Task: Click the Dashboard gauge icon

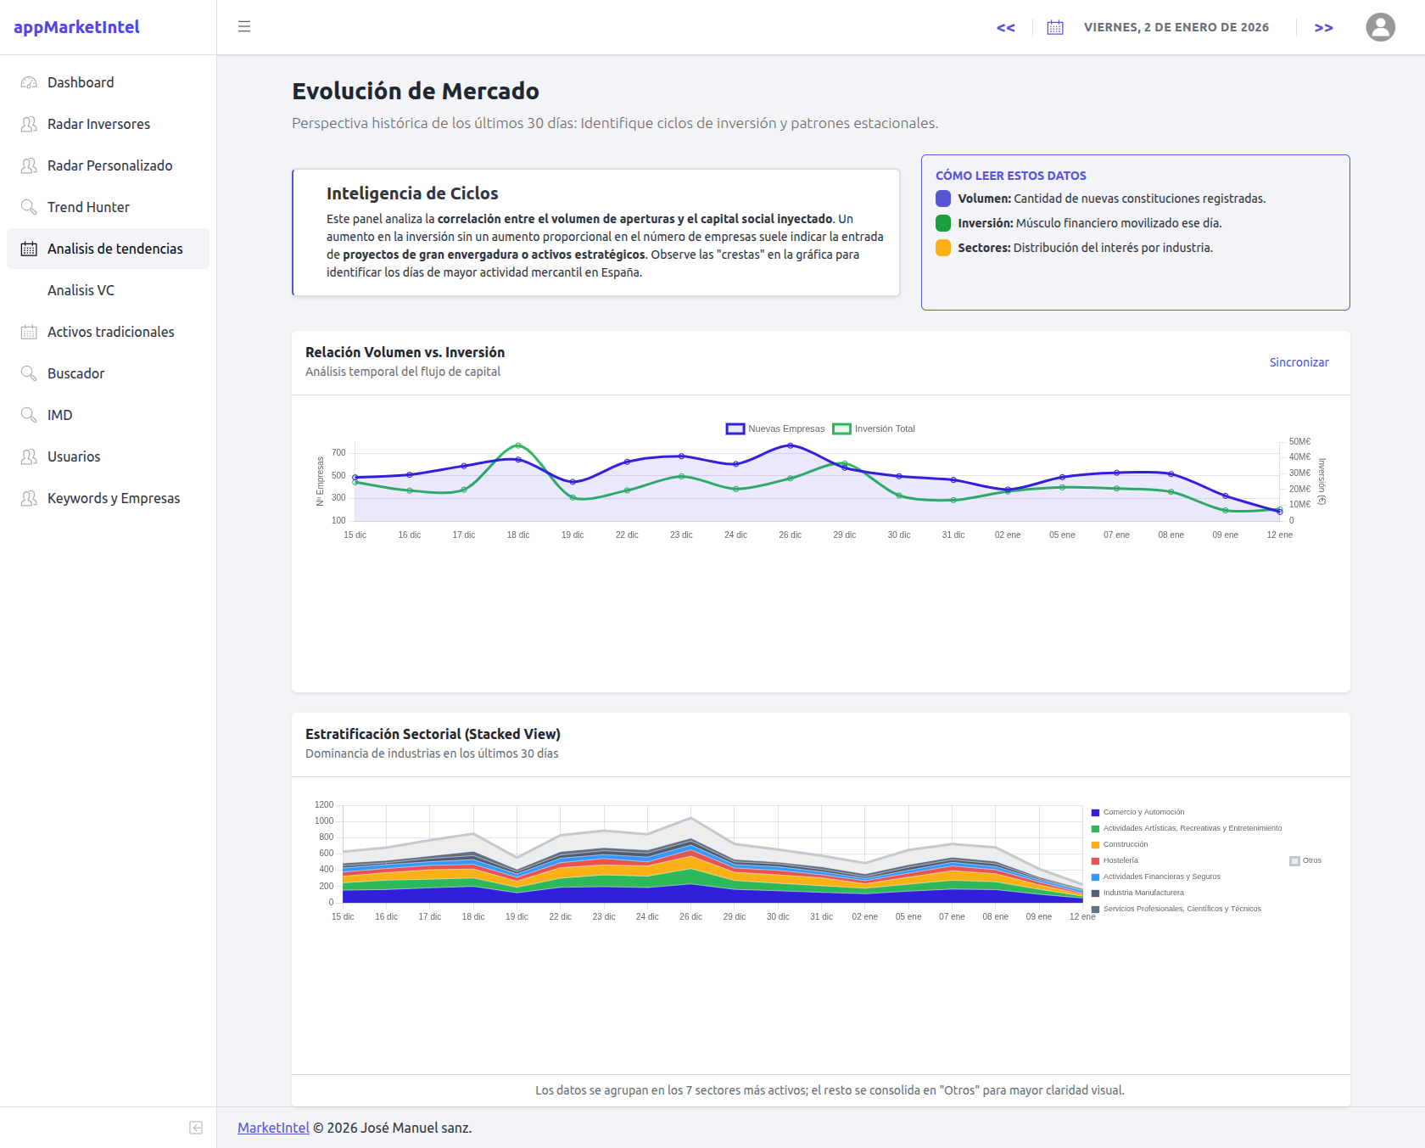Action: pos(29,82)
